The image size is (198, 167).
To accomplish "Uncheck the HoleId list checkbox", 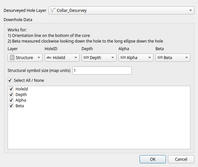I will tap(11, 89).
